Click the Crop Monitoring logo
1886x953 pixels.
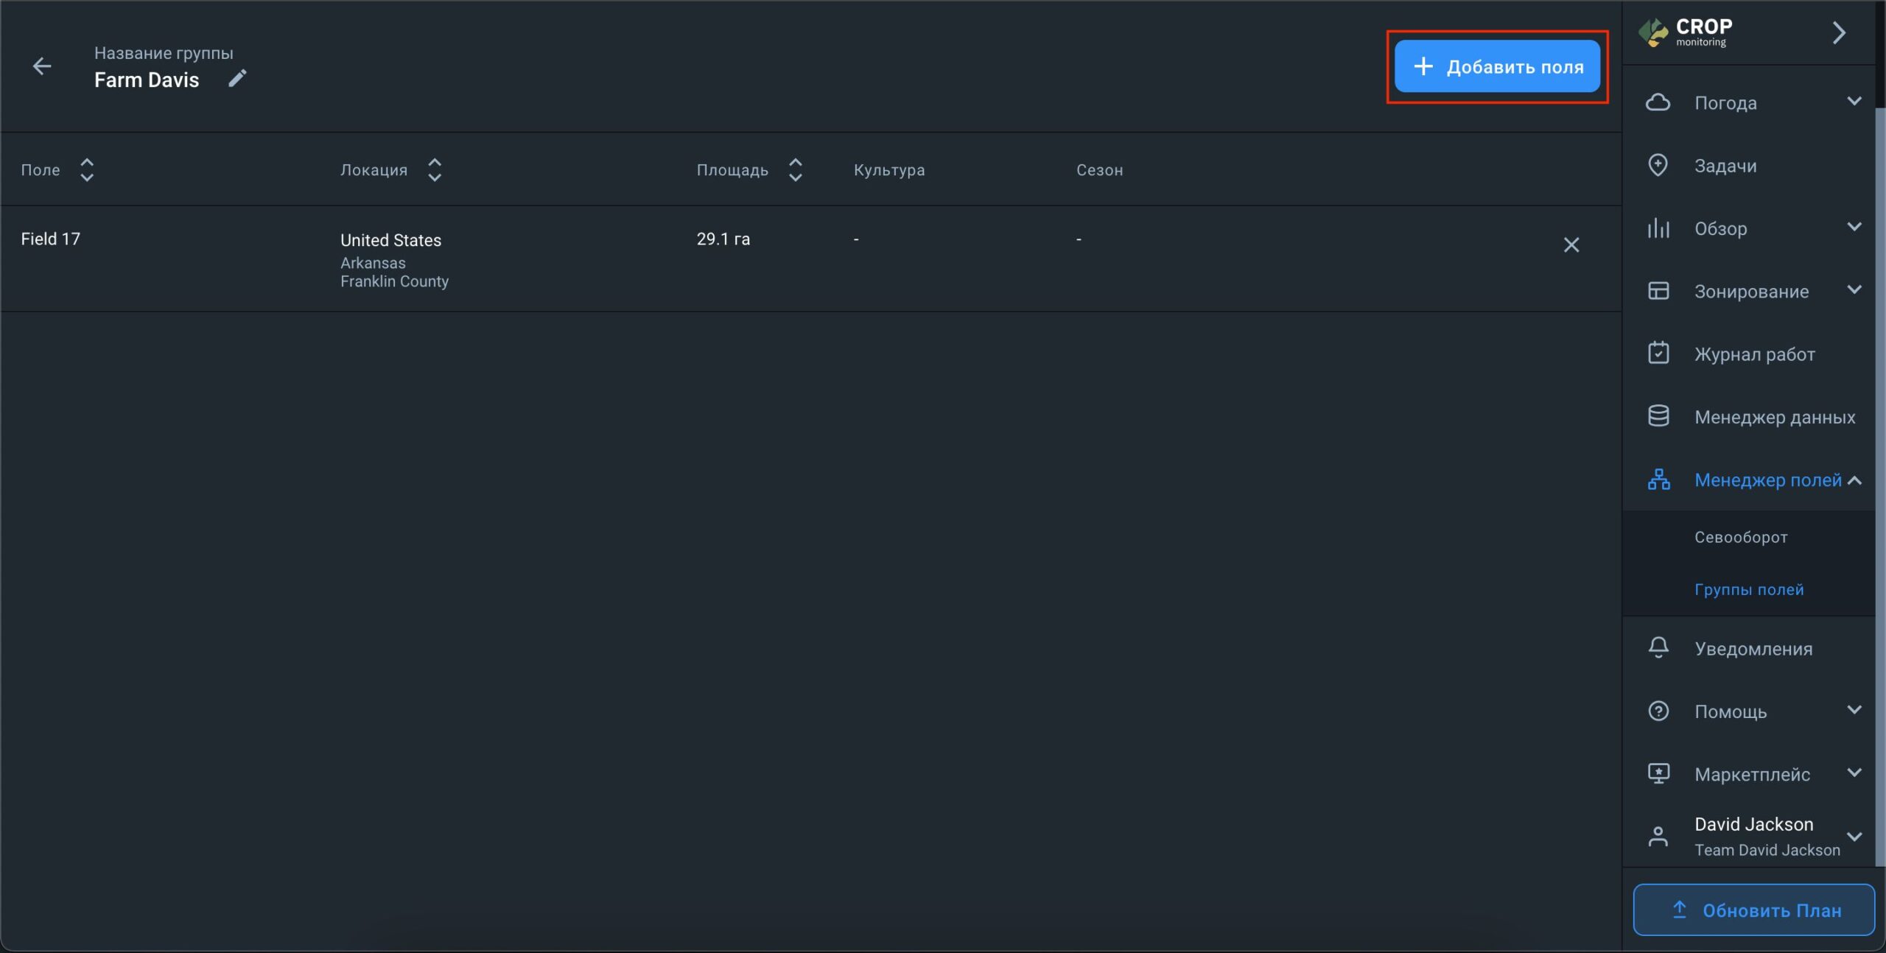tap(1686, 32)
